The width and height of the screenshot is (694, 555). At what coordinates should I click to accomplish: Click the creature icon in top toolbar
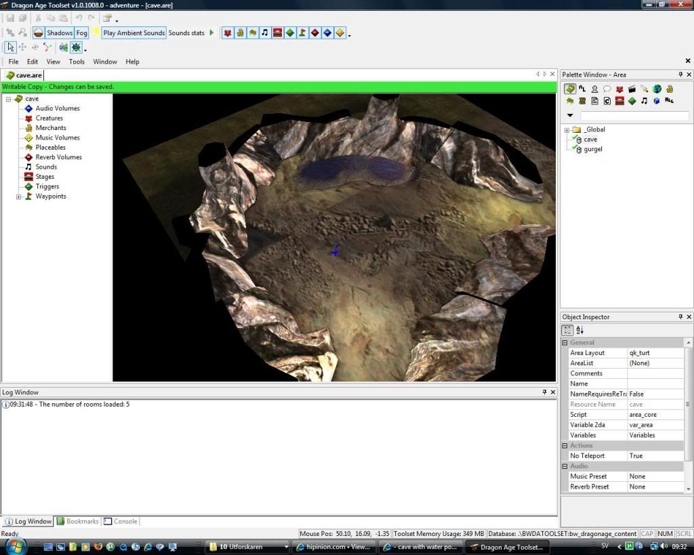[228, 33]
